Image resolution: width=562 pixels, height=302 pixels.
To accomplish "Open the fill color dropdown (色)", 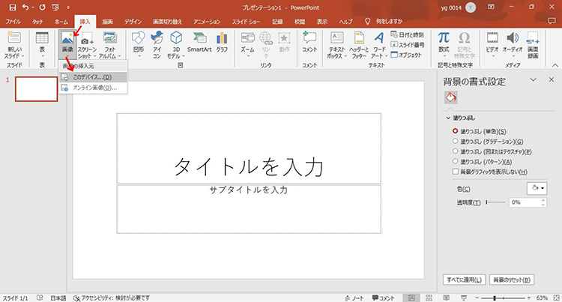I will coord(537,188).
